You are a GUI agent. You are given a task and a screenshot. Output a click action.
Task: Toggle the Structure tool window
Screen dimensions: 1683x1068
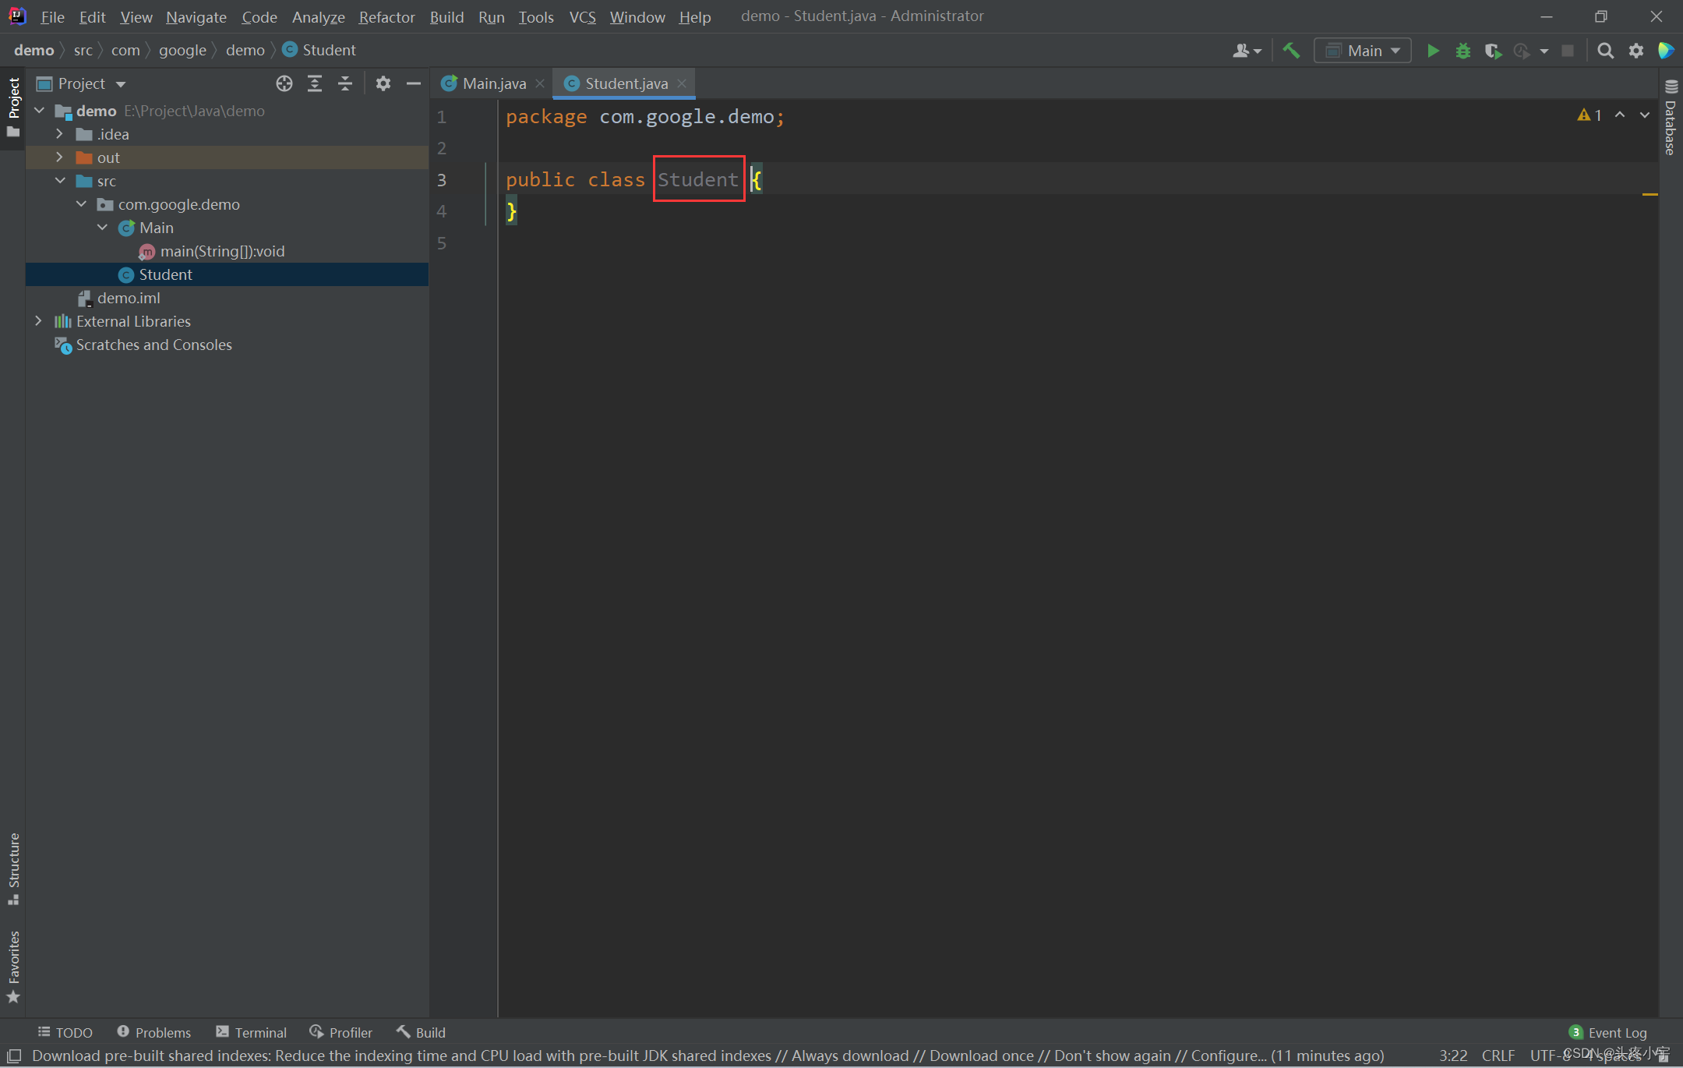coord(13,867)
